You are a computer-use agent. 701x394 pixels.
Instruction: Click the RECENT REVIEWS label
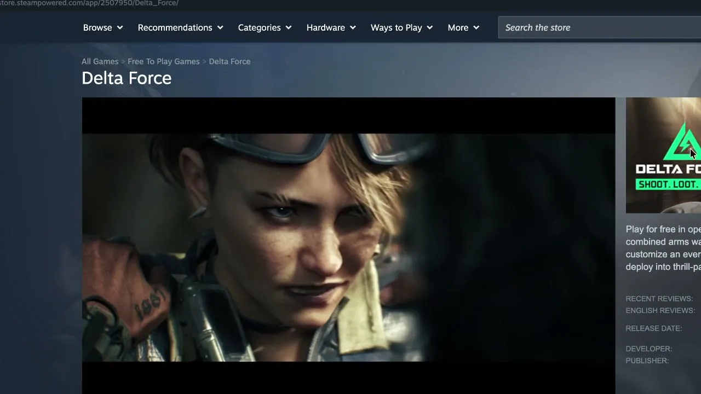click(x=659, y=299)
